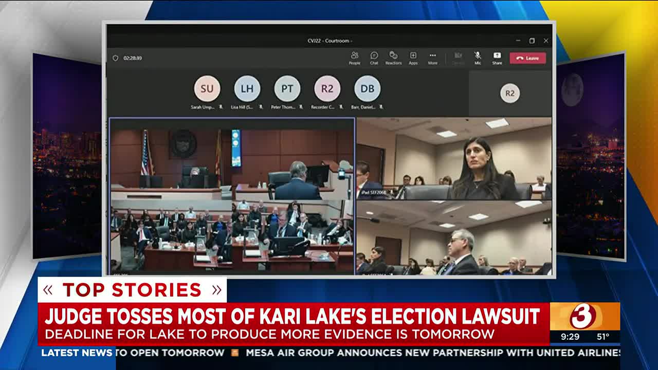Viewport: 658px width, 370px height.
Task: Click the muted mic icon beside Lisa Hill
Action: [x=261, y=107]
